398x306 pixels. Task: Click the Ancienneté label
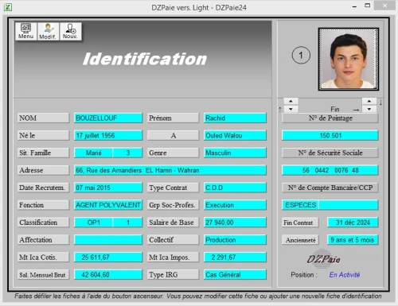tap(300, 240)
